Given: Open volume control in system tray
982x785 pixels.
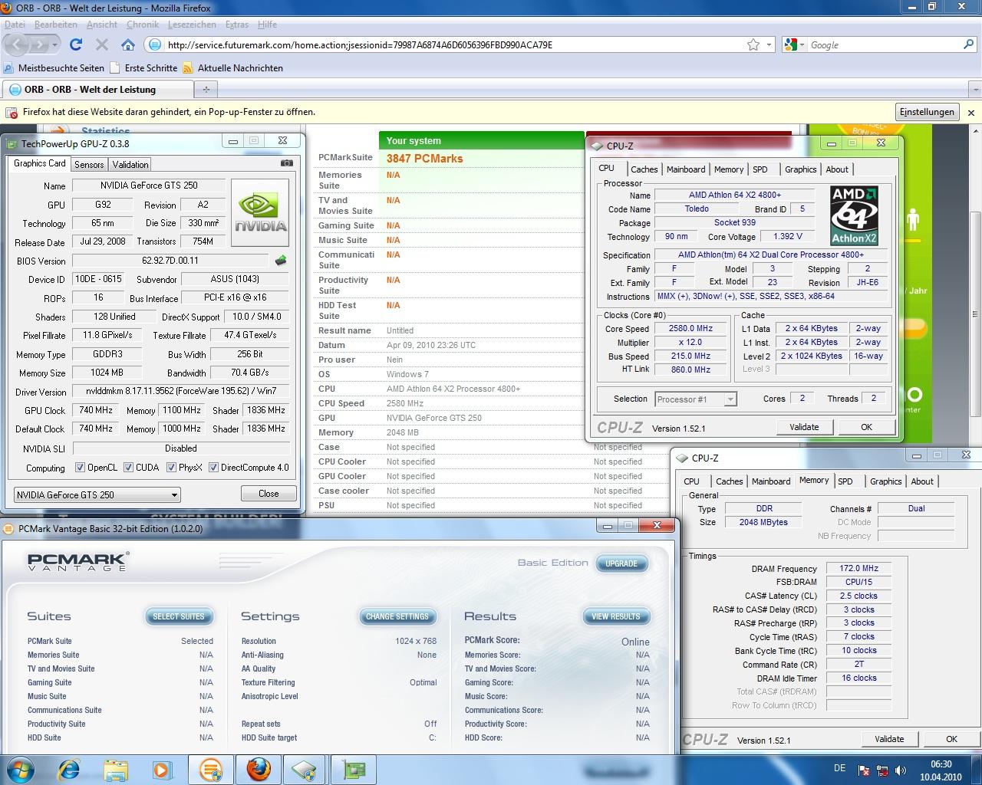Looking at the screenshot, I should coord(901,770).
